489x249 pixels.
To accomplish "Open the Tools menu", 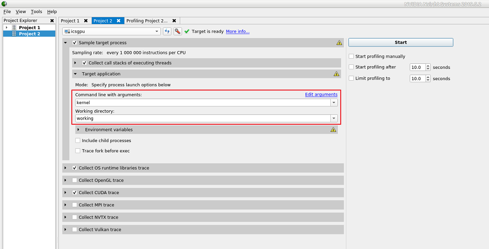I will point(37,12).
